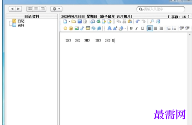Open a file with the folder icon
192x125 pixels.
tap(74, 21)
